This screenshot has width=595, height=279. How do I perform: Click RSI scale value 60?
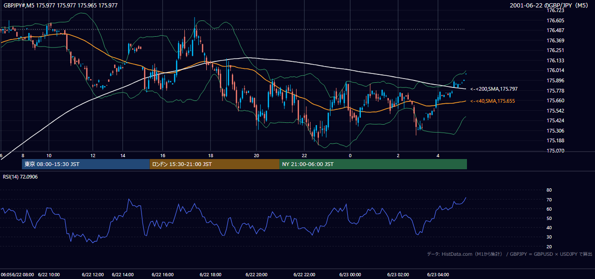[549, 209]
